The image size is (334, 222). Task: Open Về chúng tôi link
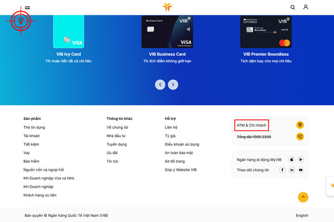[x=117, y=127]
